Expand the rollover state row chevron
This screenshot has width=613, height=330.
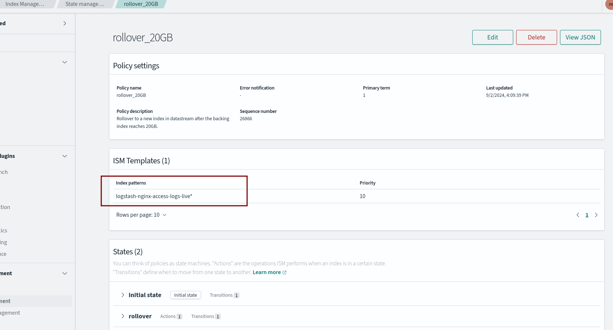click(123, 316)
